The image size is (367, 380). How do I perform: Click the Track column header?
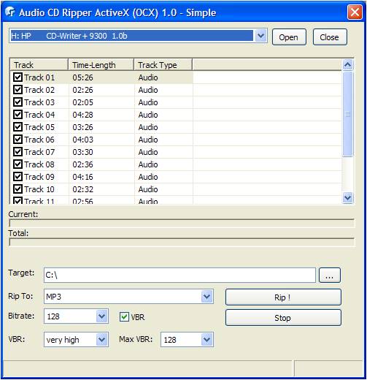click(x=39, y=65)
